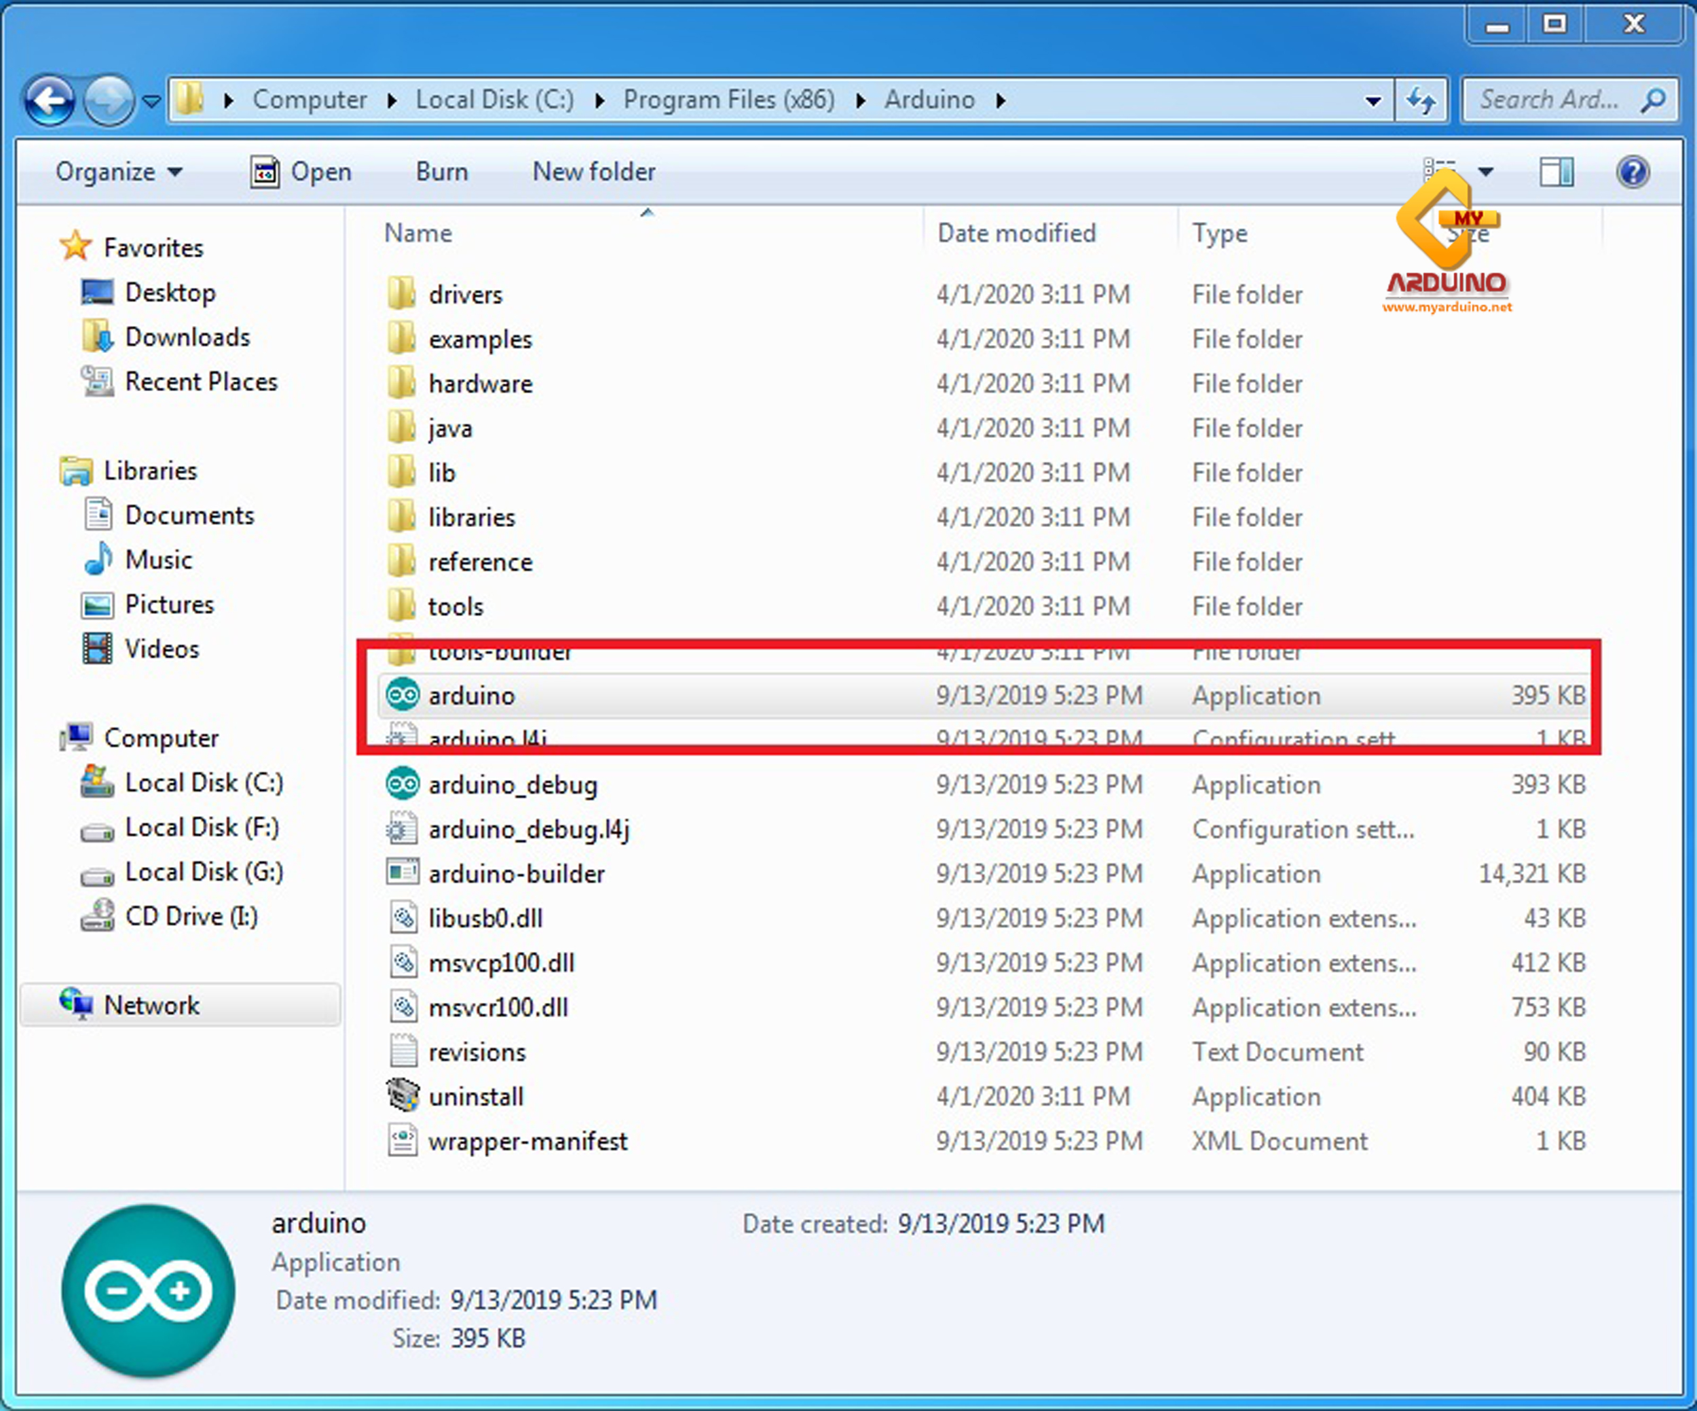This screenshot has height=1411, width=1697.
Task: Click the arduino-builder file icon
Action: pos(403,873)
